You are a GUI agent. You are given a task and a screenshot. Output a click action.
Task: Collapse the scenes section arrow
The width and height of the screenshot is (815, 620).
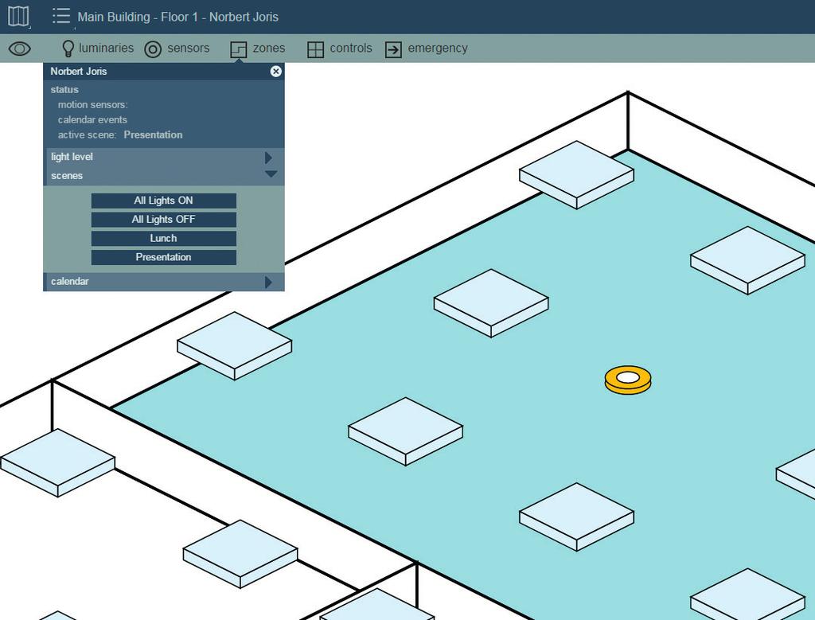(x=271, y=174)
